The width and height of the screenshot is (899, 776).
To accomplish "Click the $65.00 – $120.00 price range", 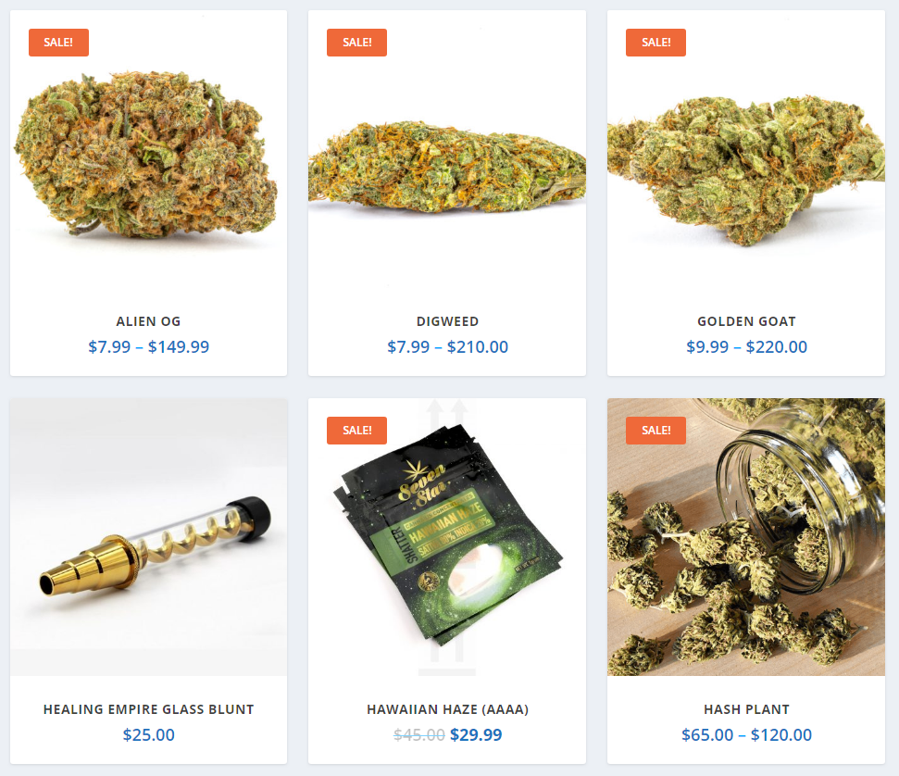I will tap(746, 734).
